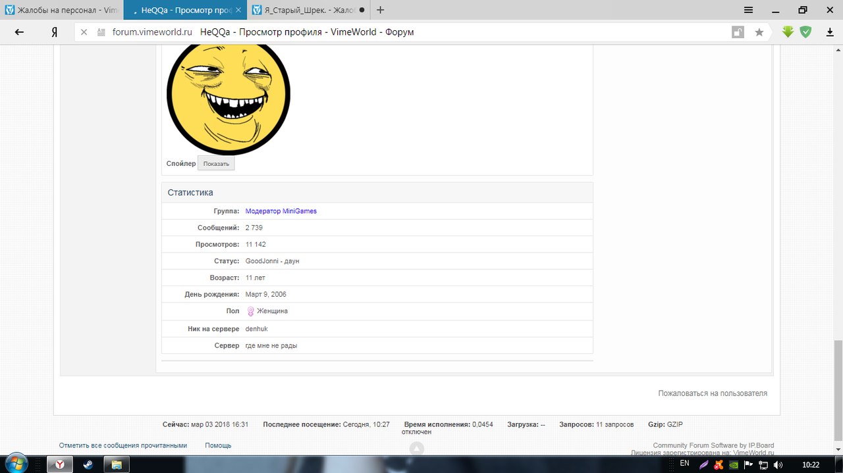Open a new browser tab

(x=380, y=10)
